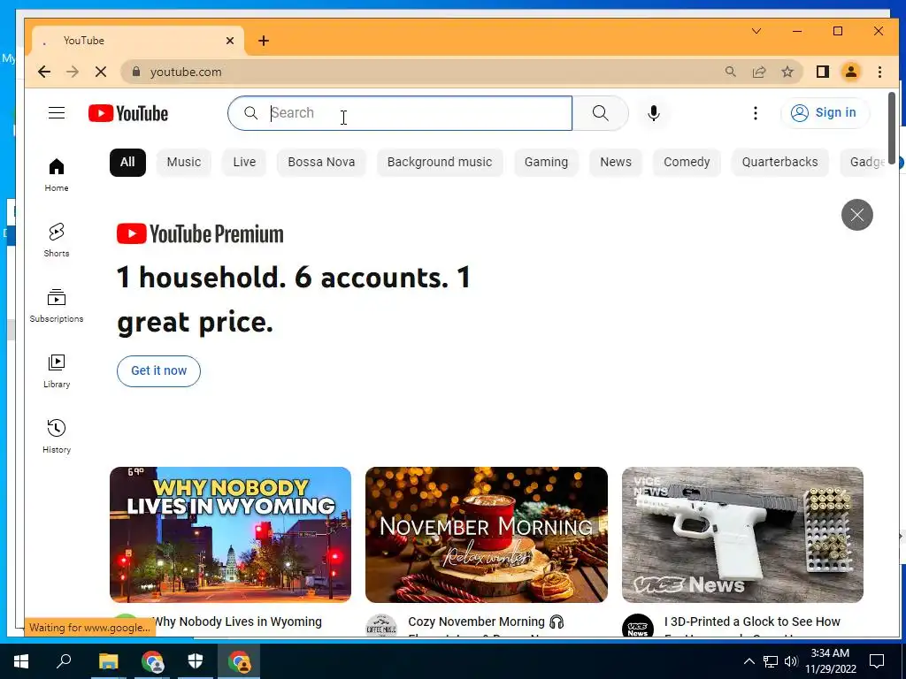The height and width of the screenshot is (679, 906).
Task: Toggle Chrome side panel
Action: [x=822, y=72]
